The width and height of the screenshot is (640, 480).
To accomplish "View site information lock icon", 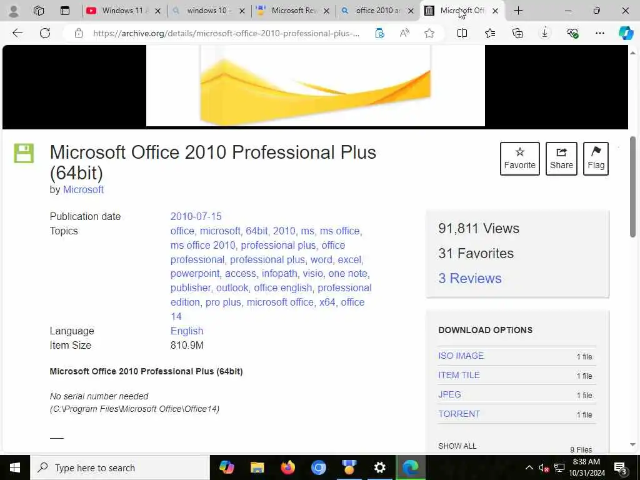I will point(78,33).
